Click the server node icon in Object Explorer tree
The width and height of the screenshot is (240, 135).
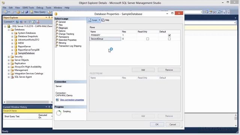click(x=9, y=26)
